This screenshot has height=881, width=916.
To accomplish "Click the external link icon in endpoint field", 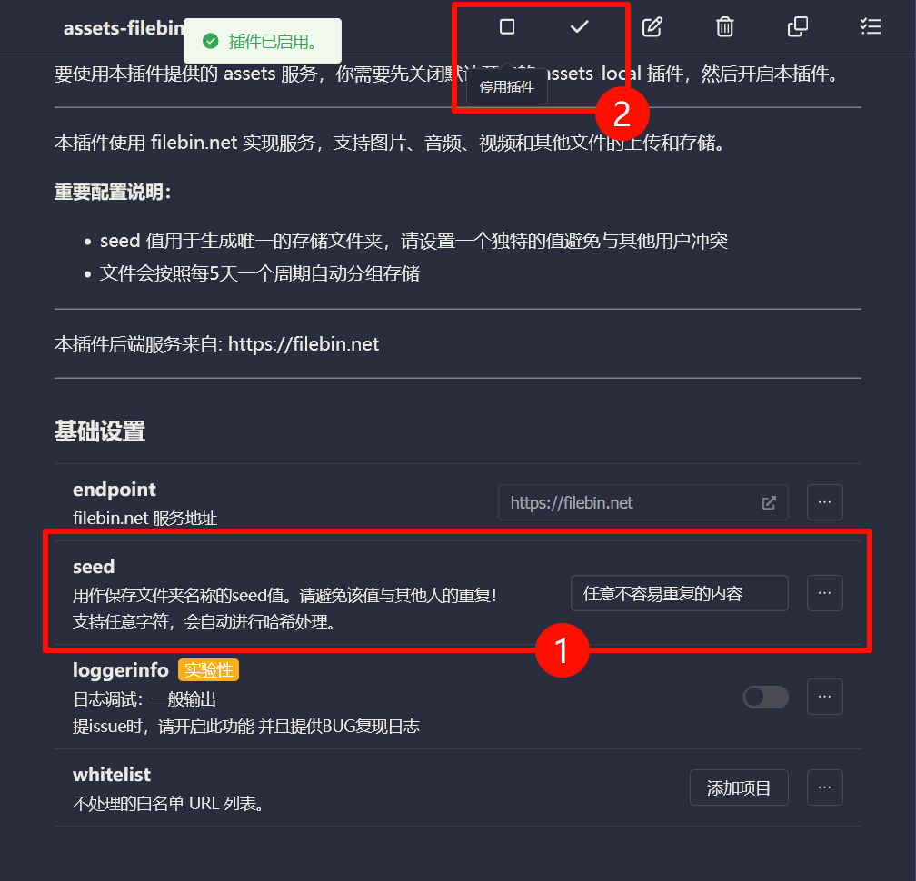I will coord(769,502).
